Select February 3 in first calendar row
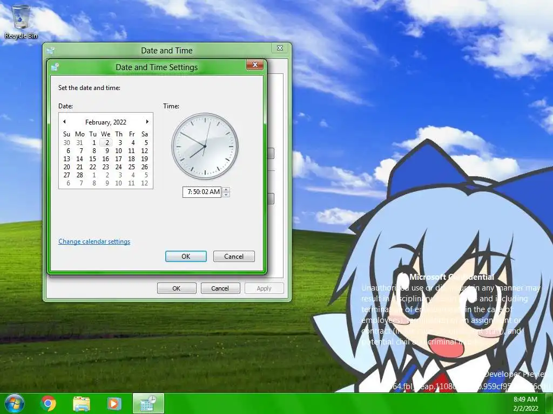Screen dimensions: 553x414 pos(120,142)
